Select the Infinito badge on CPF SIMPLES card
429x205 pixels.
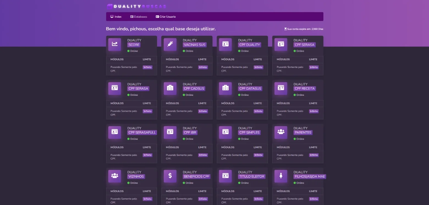pyautogui.click(x=258, y=155)
